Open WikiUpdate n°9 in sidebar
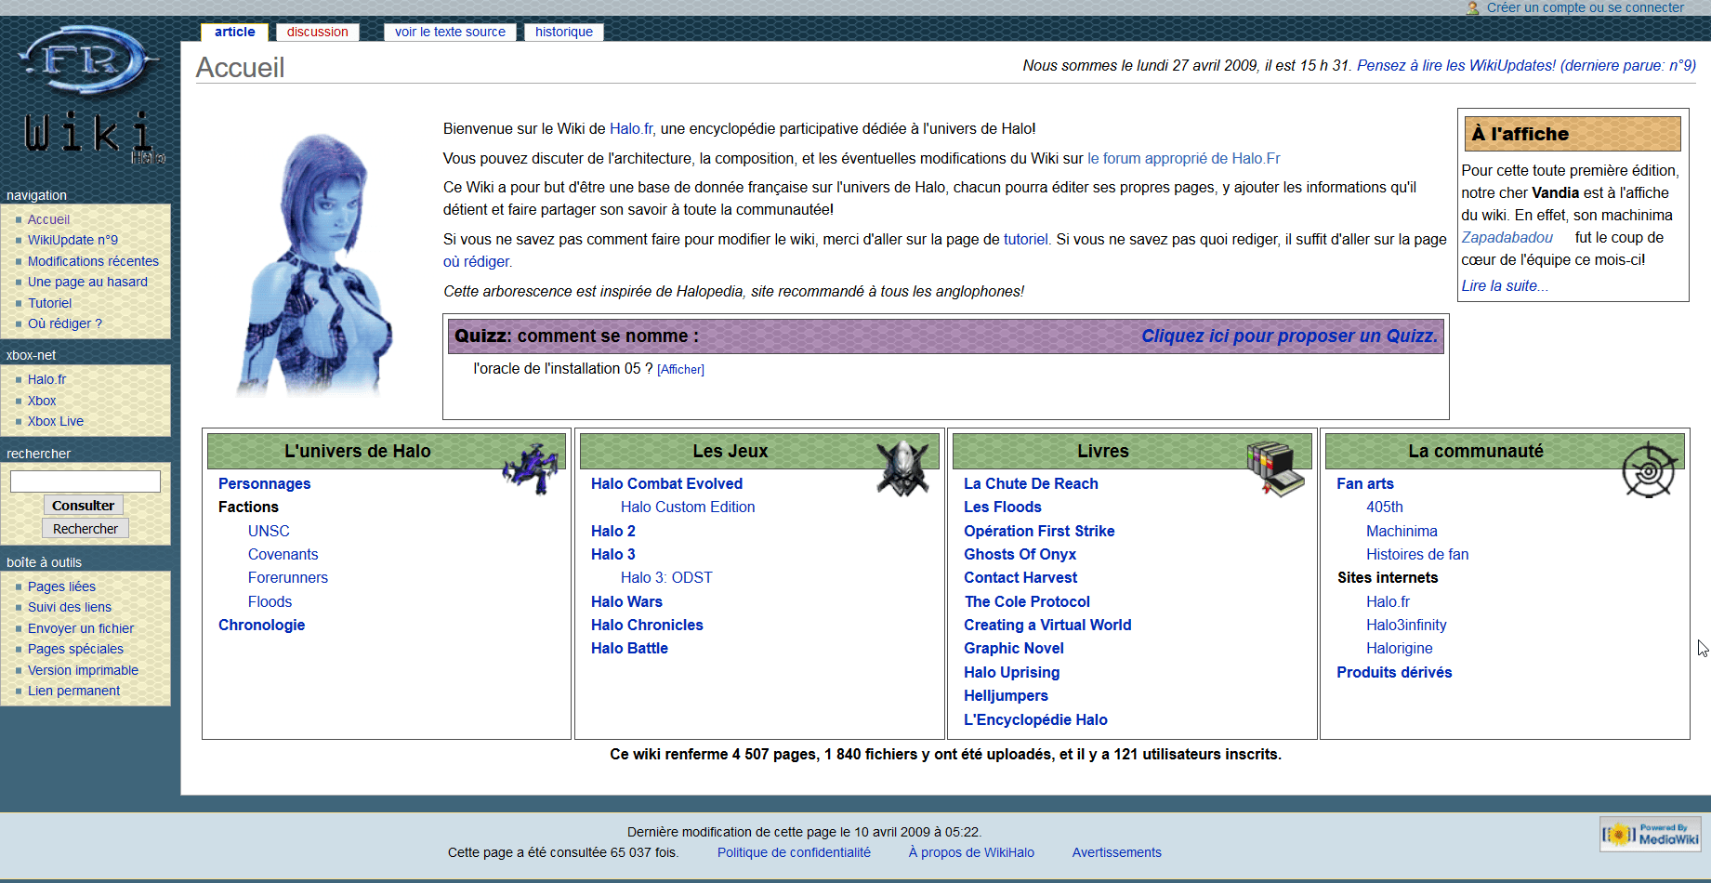The height and width of the screenshot is (883, 1711). point(73,240)
